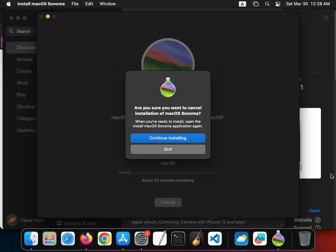Open the Website compass link
The image size is (336, 252).
[x=318, y=220]
